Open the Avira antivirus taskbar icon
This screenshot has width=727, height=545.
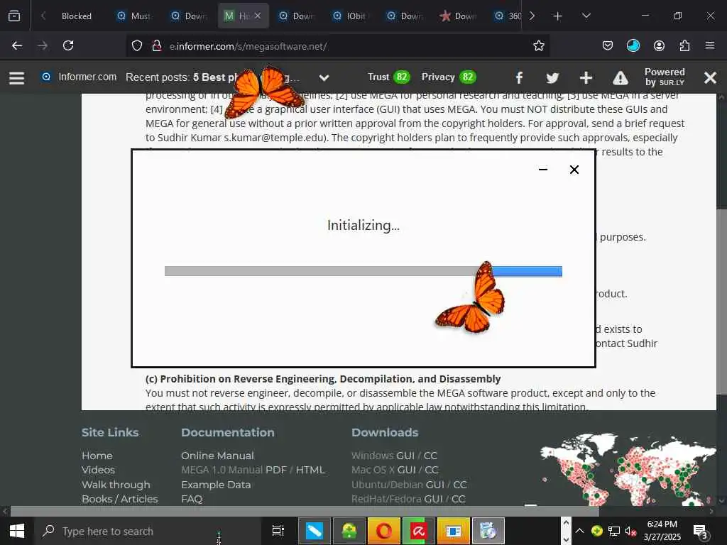coord(418,531)
